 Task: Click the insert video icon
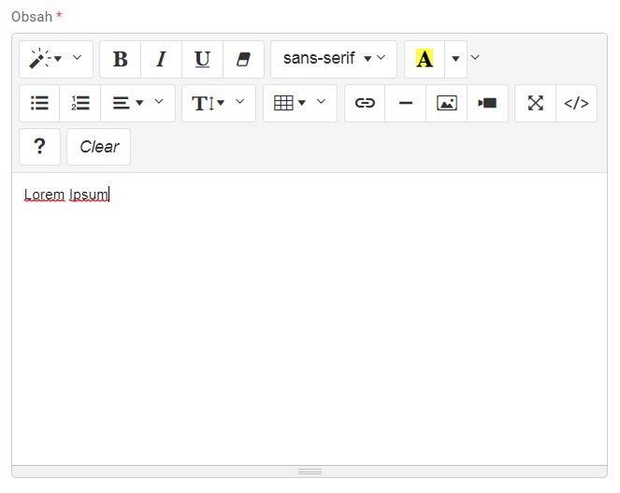[x=487, y=103]
